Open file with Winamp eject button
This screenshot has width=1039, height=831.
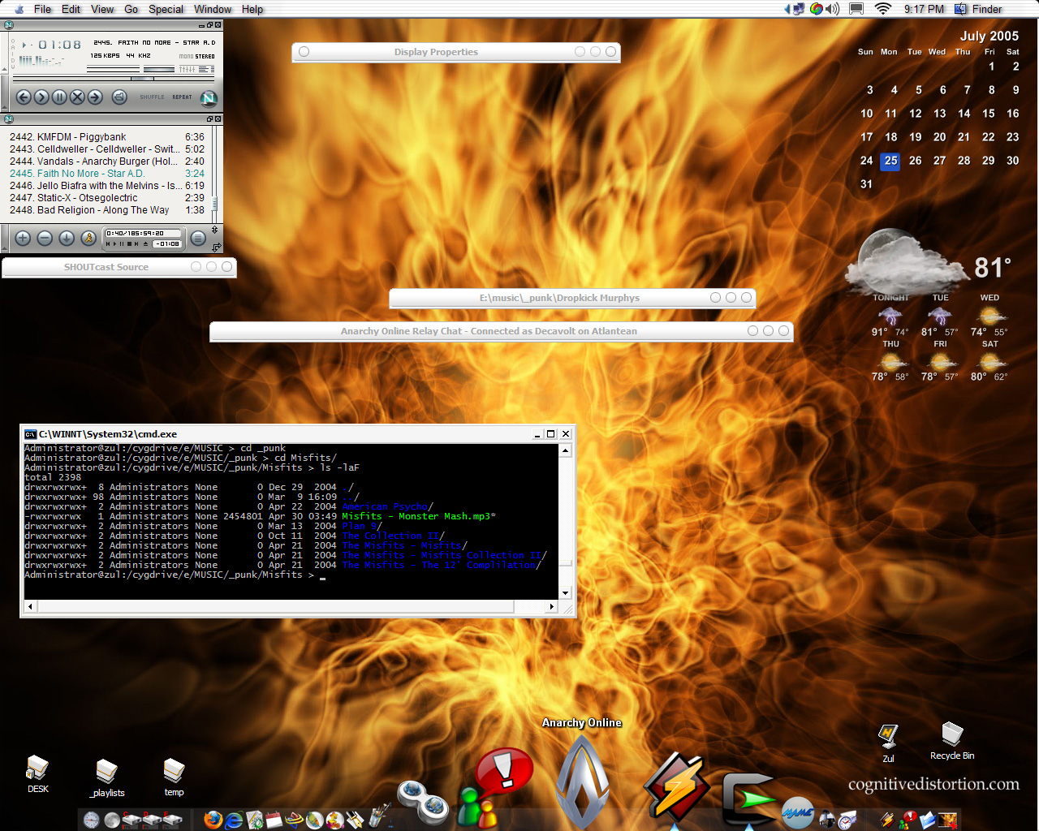(x=119, y=97)
